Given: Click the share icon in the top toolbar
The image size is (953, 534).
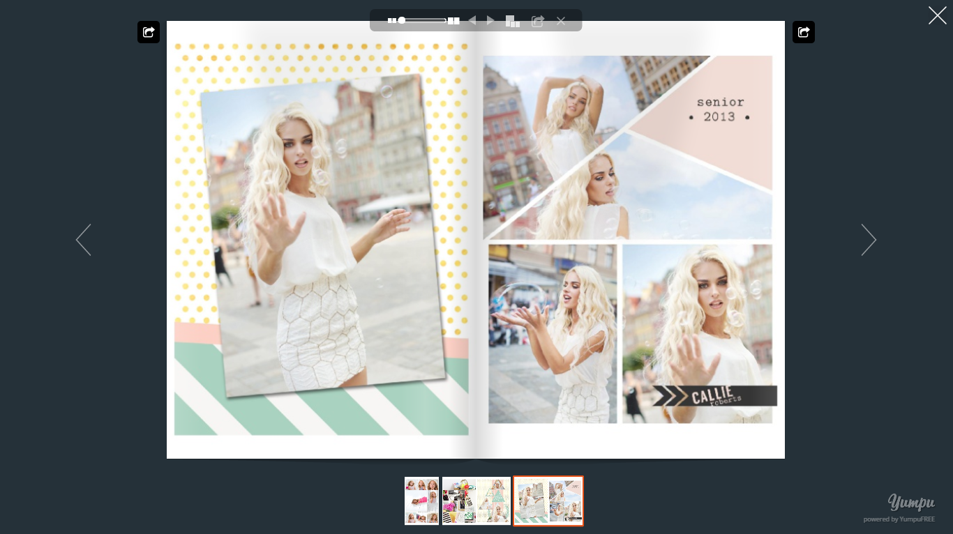Looking at the screenshot, I should coord(537,20).
